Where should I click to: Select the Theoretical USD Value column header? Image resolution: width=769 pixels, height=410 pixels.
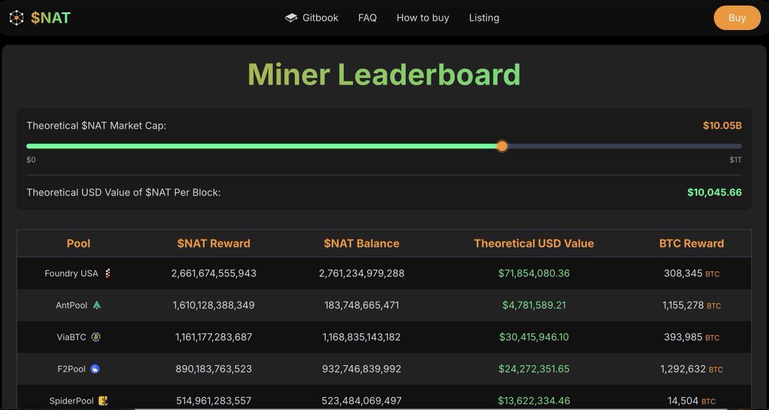534,243
